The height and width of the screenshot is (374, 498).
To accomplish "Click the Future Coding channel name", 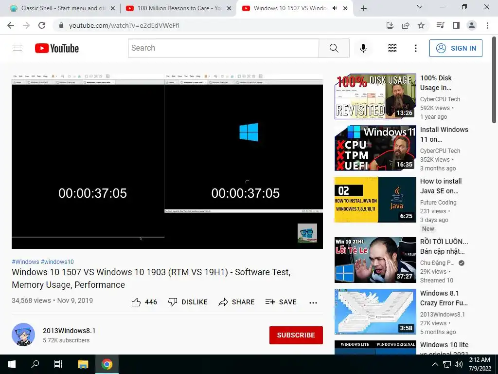I will click(x=438, y=202).
